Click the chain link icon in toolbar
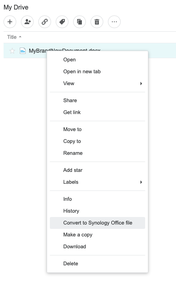 pos(45,22)
